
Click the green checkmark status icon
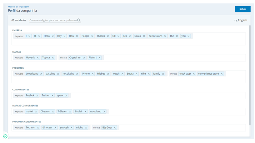click(x=5, y=136)
